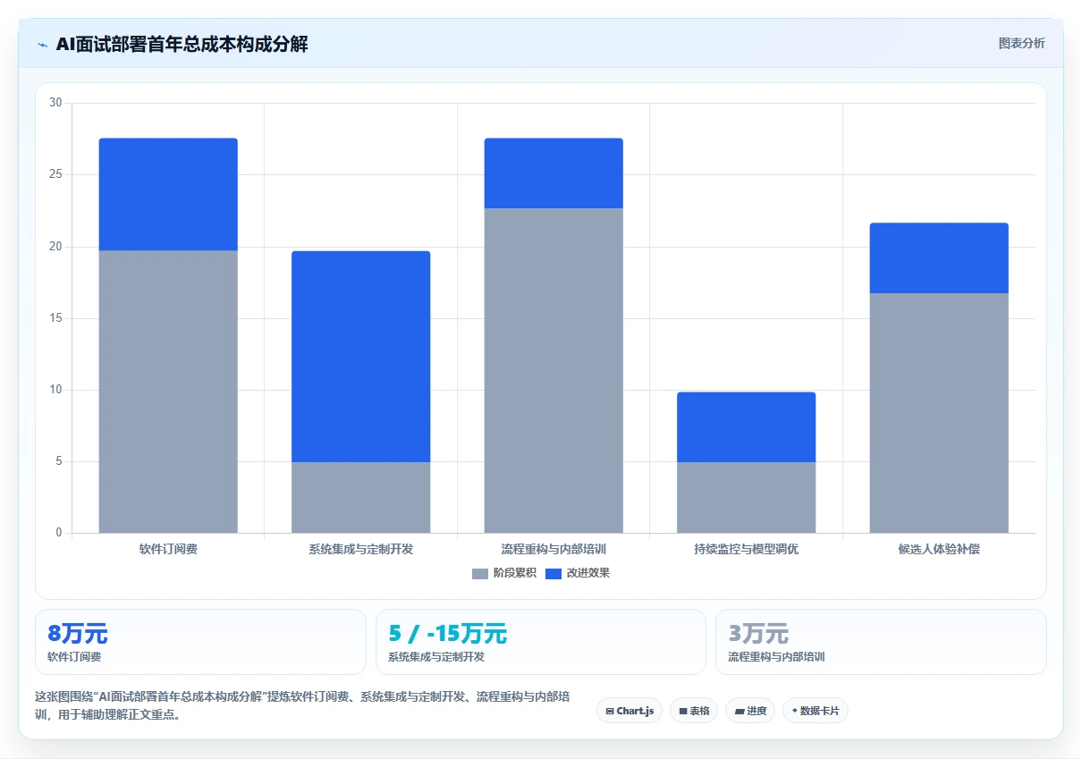Click the y-axis value 25
Image resolution: width=1082 pixels, height=759 pixels.
point(55,174)
